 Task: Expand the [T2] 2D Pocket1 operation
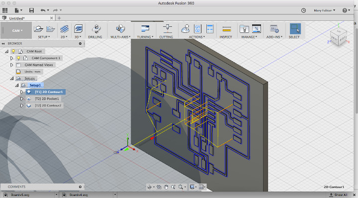click(x=22, y=99)
